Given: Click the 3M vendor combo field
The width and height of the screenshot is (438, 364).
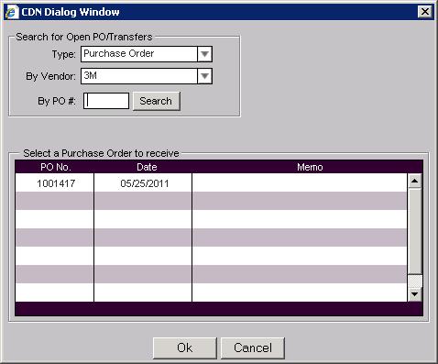Looking at the screenshot, I should click(x=147, y=76).
